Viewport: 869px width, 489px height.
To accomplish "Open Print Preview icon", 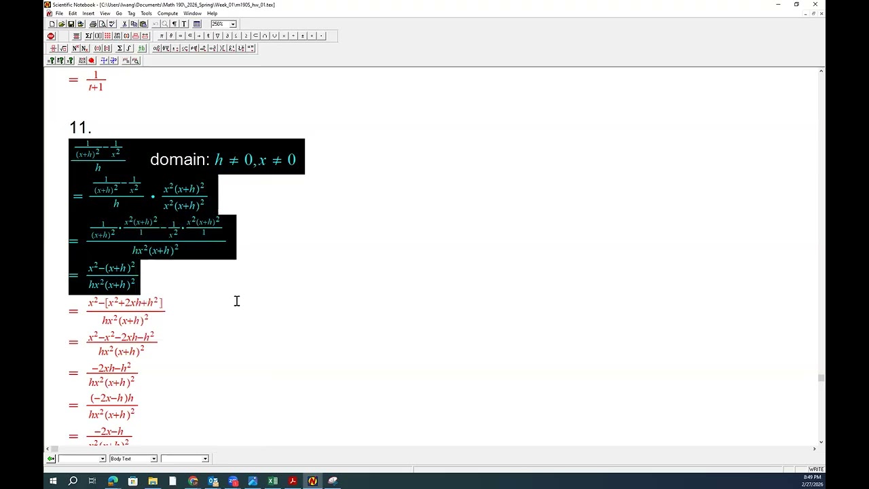I will pyautogui.click(x=103, y=24).
